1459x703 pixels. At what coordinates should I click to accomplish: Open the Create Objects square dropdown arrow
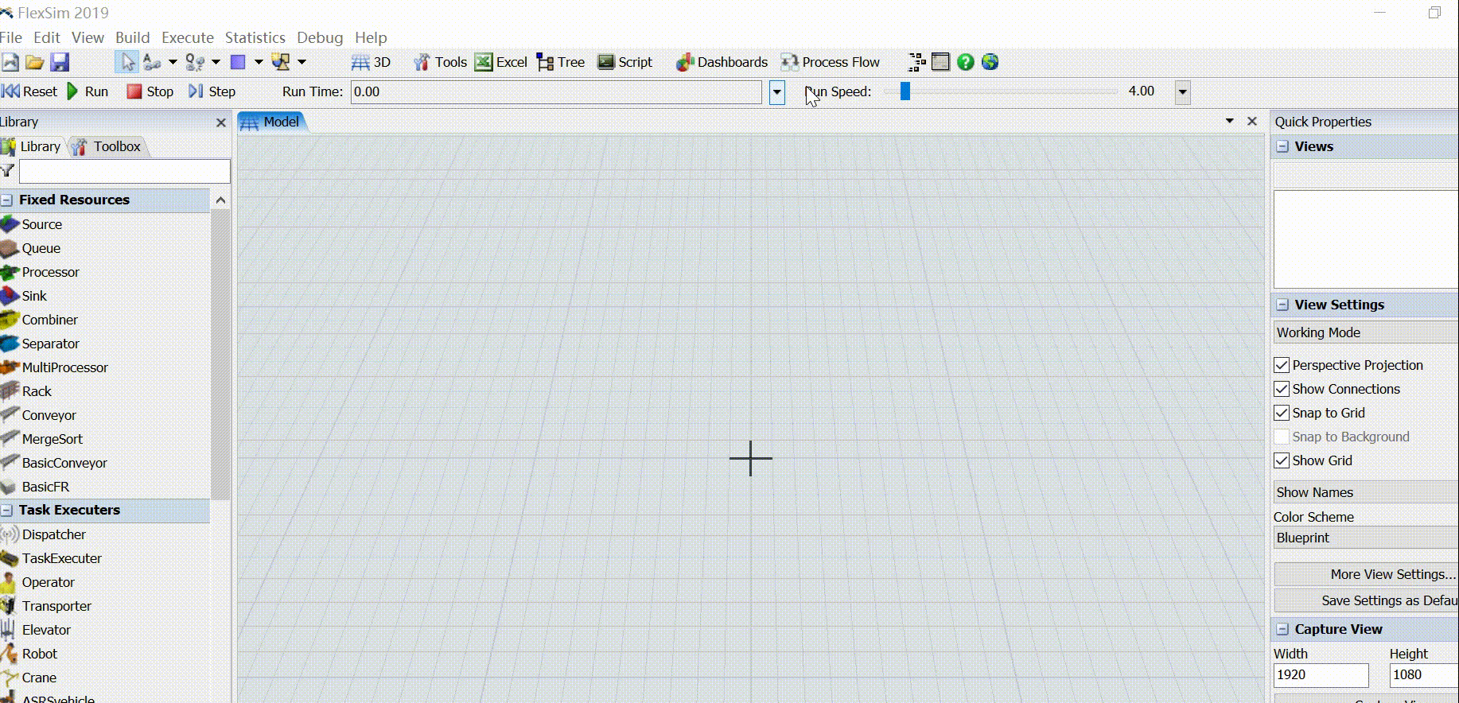click(x=259, y=62)
